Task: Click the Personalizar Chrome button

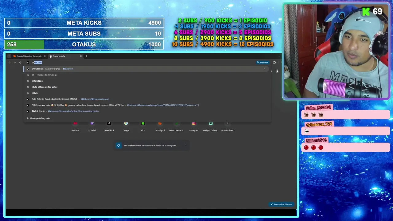Action: pos(281,204)
